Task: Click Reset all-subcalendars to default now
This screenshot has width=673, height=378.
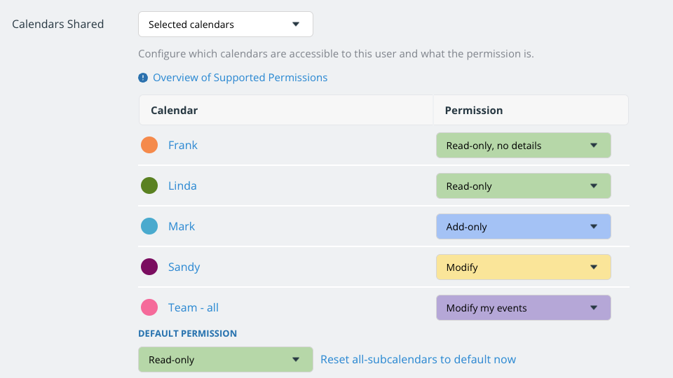Action: pos(418,360)
